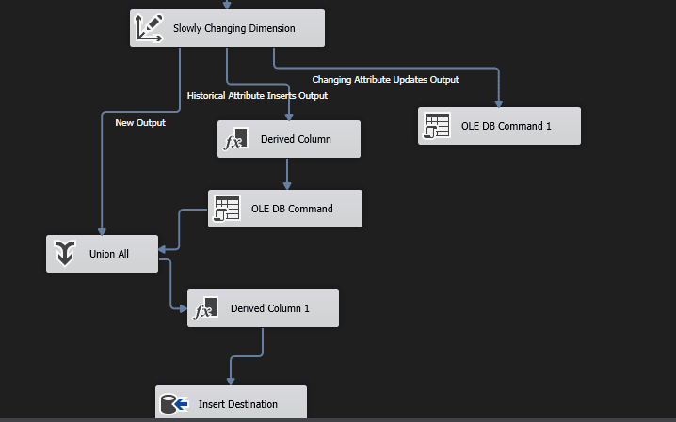Select the Slowly Changing Dimension component
Image resolution: width=676 pixels, height=422 pixels.
tap(227, 28)
